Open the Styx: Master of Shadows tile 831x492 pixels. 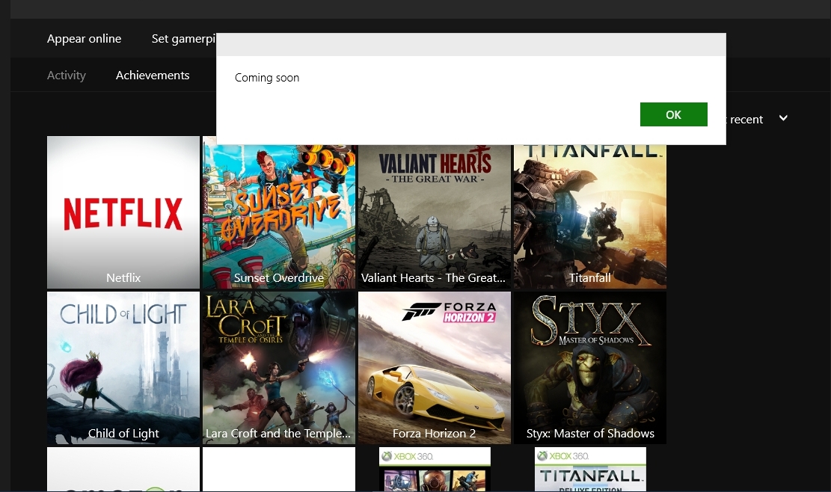pyautogui.click(x=590, y=368)
